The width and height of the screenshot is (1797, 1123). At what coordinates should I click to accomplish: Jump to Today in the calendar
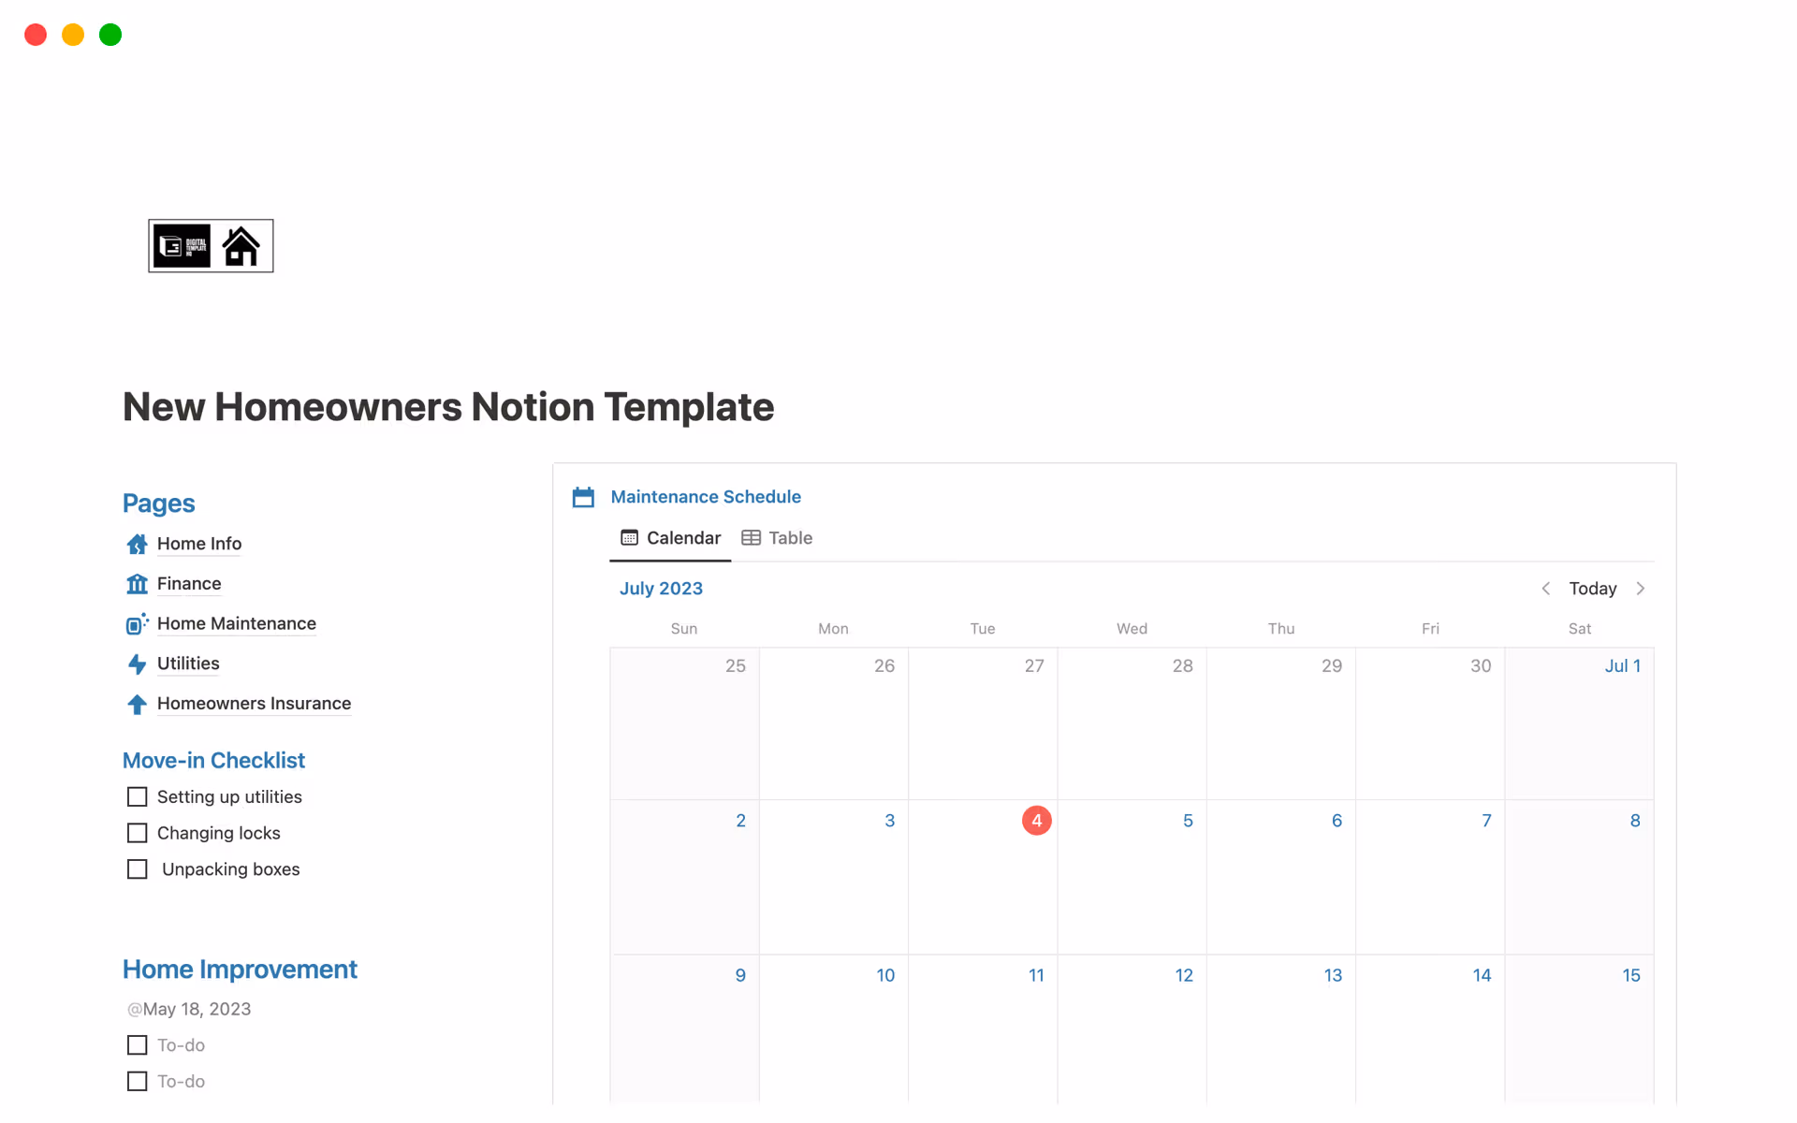(1592, 589)
